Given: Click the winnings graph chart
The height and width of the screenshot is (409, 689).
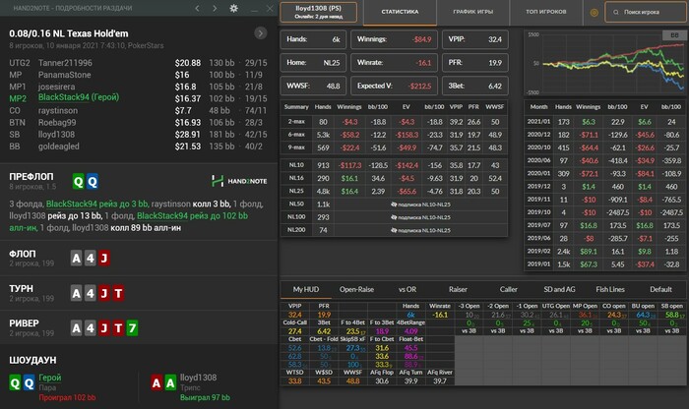Looking at the screenshot, I should (604, 63).
